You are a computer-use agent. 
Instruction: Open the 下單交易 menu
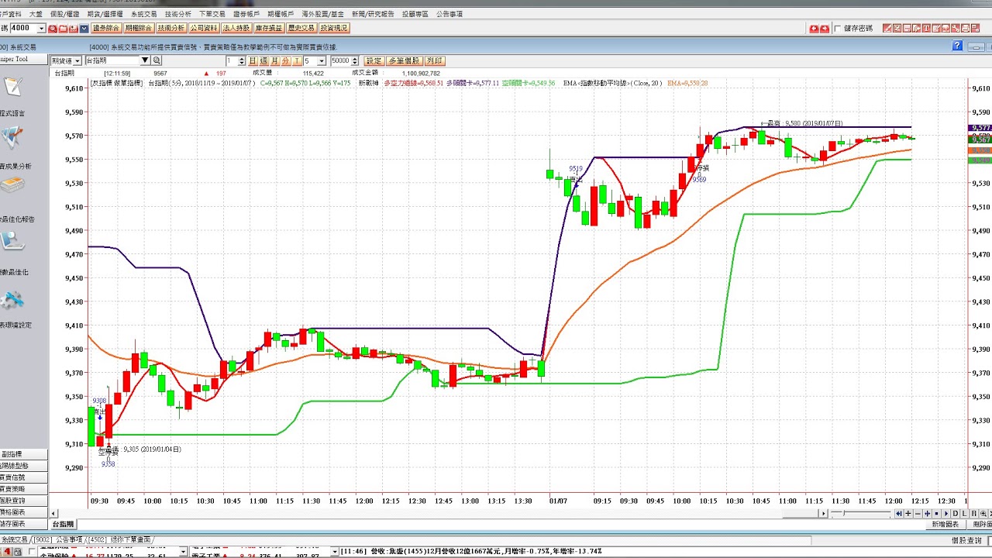tap(212, 14)
